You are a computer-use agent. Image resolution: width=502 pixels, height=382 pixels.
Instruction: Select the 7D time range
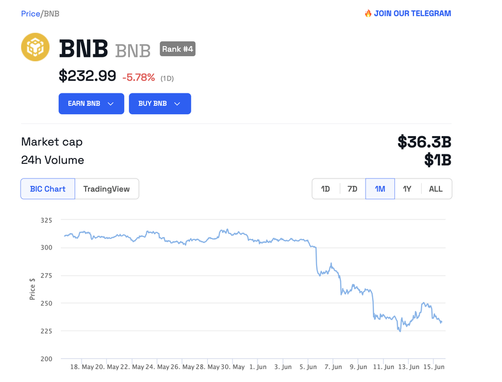point(352,189)
